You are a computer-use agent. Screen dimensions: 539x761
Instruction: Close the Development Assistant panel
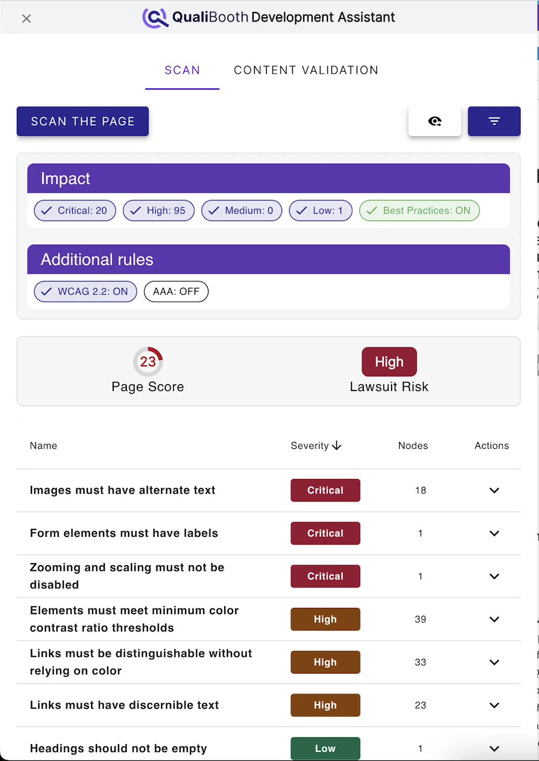click(26, 19)
